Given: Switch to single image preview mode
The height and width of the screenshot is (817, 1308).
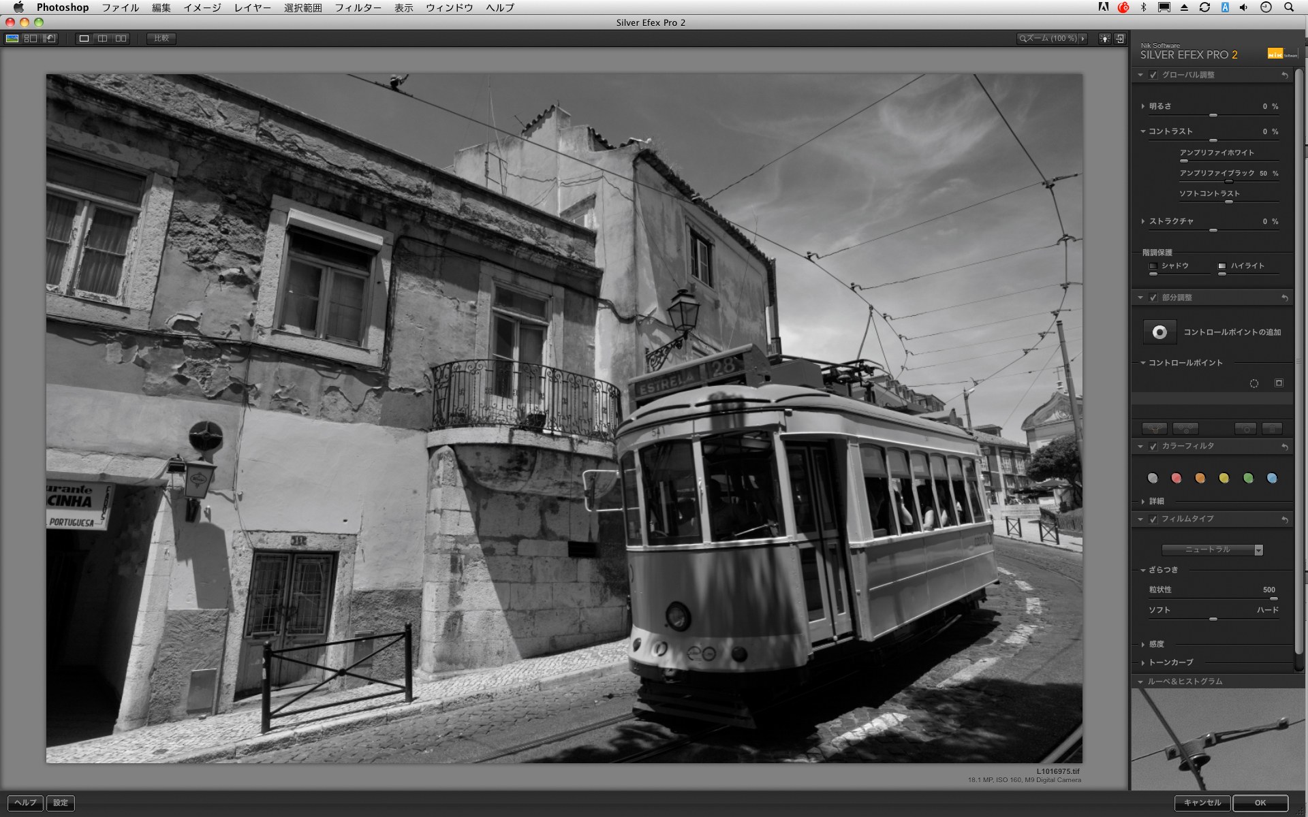Looking at the screenshot, I should (84, 39).
